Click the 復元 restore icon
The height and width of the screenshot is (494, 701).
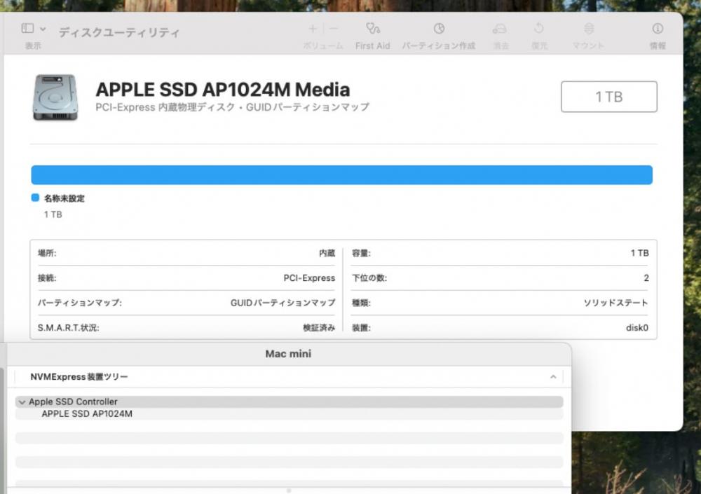(538, 29)
